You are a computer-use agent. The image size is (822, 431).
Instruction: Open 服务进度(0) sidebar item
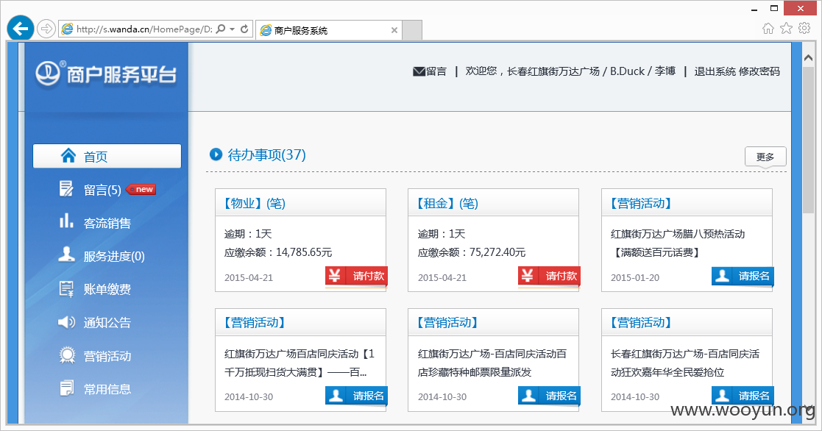click(x=114, y=256)
